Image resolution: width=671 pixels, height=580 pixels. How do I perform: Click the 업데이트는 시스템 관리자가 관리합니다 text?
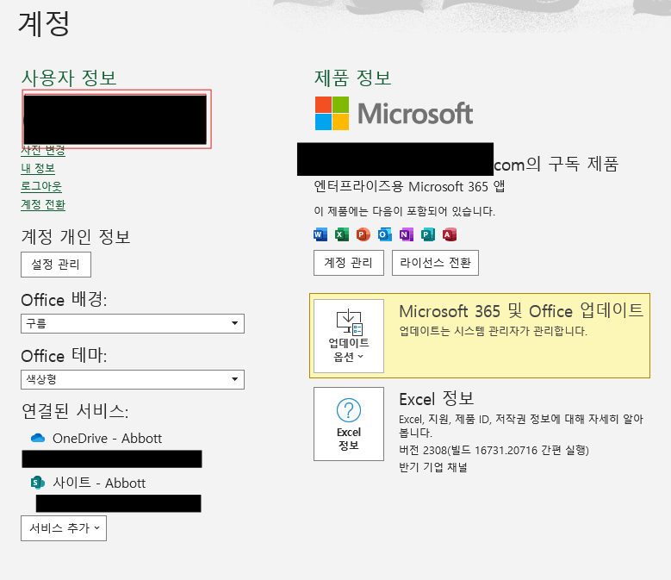click(493, 331)
